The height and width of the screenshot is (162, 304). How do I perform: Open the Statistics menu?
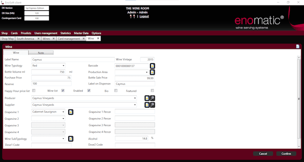pos(65,33)
